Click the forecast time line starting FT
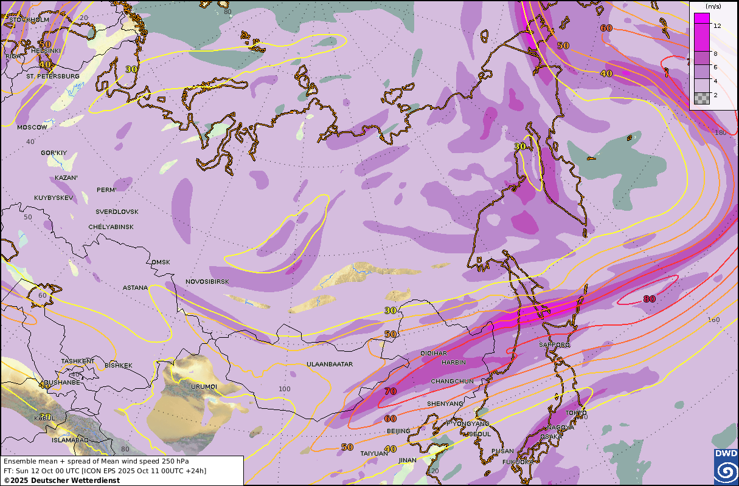739x486 pixels. 105,471
